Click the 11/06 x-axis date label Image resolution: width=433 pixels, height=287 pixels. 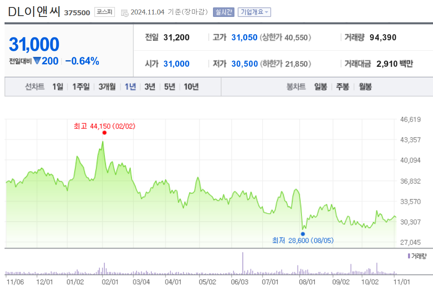pyautogui.click(x=15, y=282)
